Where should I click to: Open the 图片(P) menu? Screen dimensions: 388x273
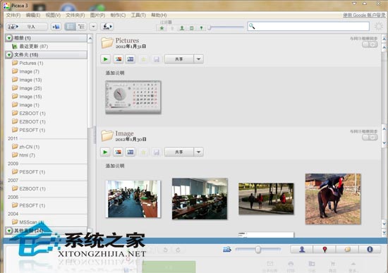click(97, 16)
